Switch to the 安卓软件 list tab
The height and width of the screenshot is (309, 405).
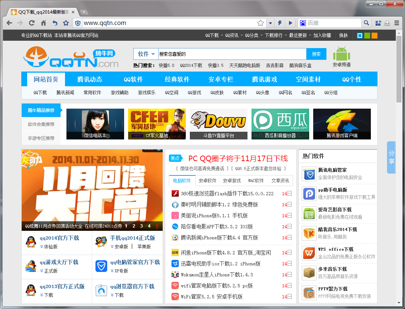(x=207, y=181)
